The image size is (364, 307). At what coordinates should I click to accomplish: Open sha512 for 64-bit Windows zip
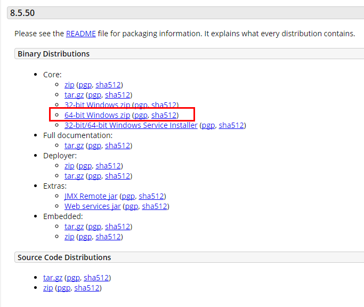pos(164,115)
